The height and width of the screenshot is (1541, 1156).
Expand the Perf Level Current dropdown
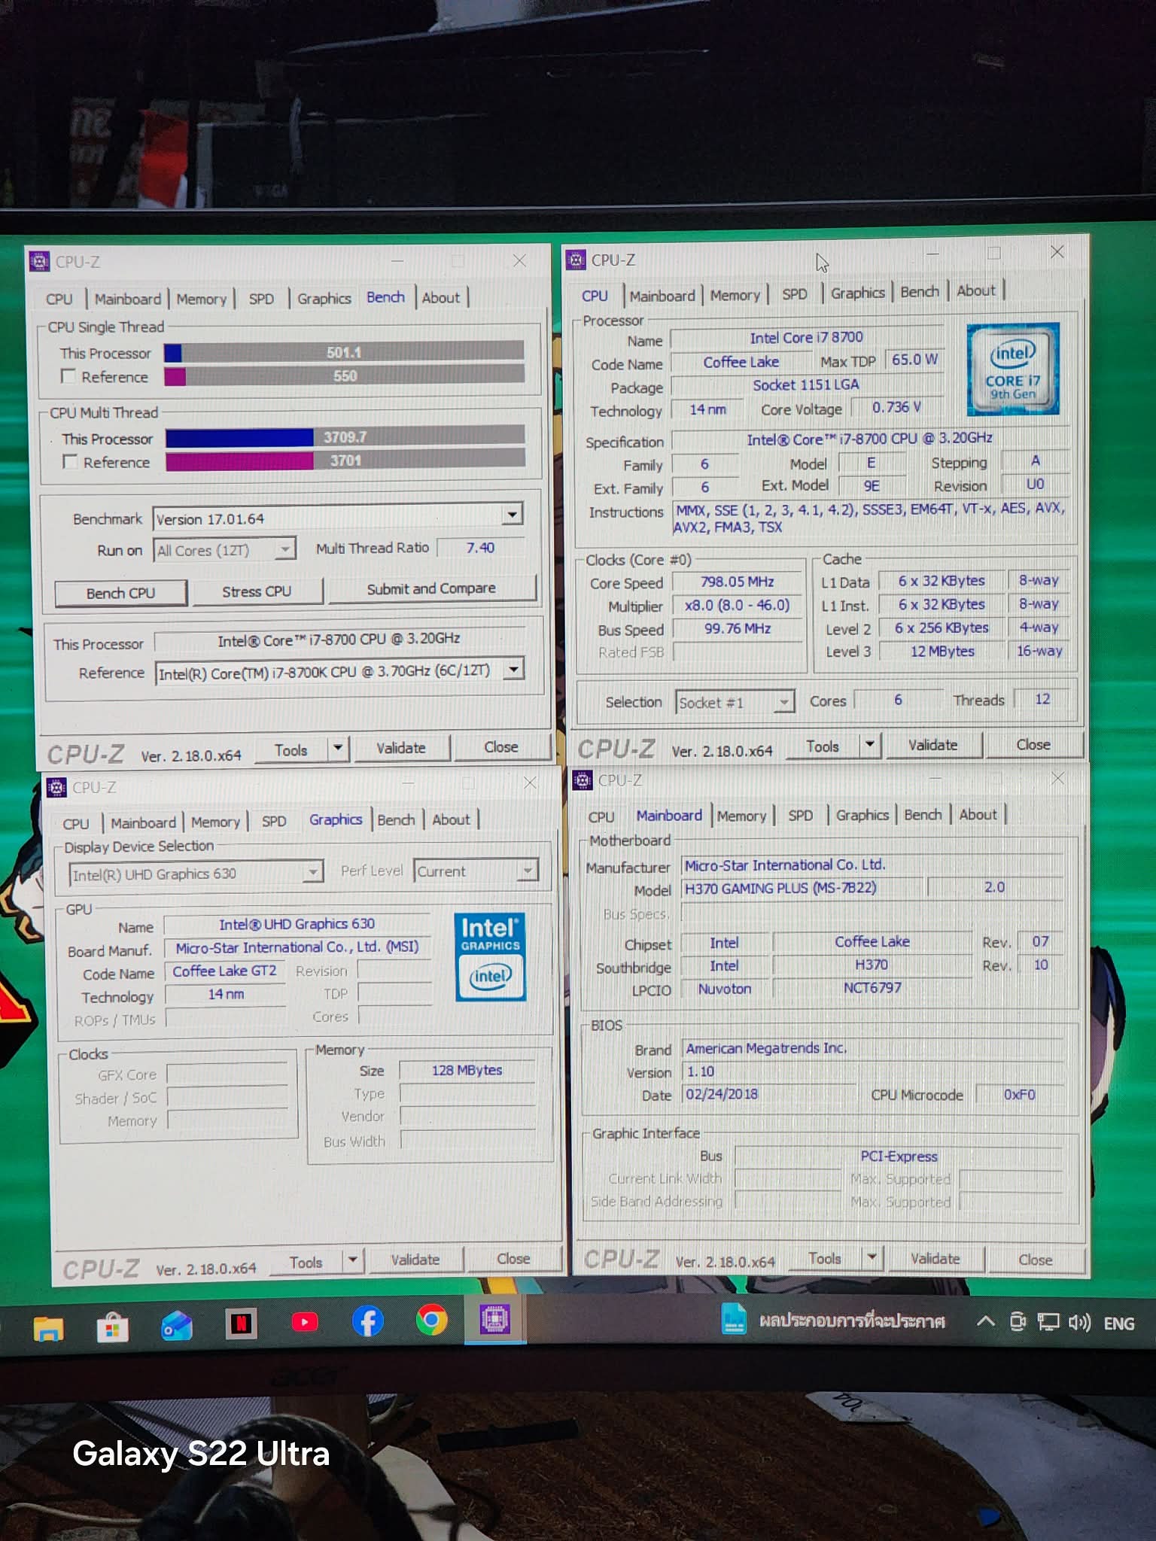pos(528,871)
